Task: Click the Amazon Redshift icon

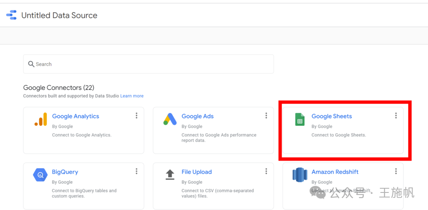Action: [300, 175]
